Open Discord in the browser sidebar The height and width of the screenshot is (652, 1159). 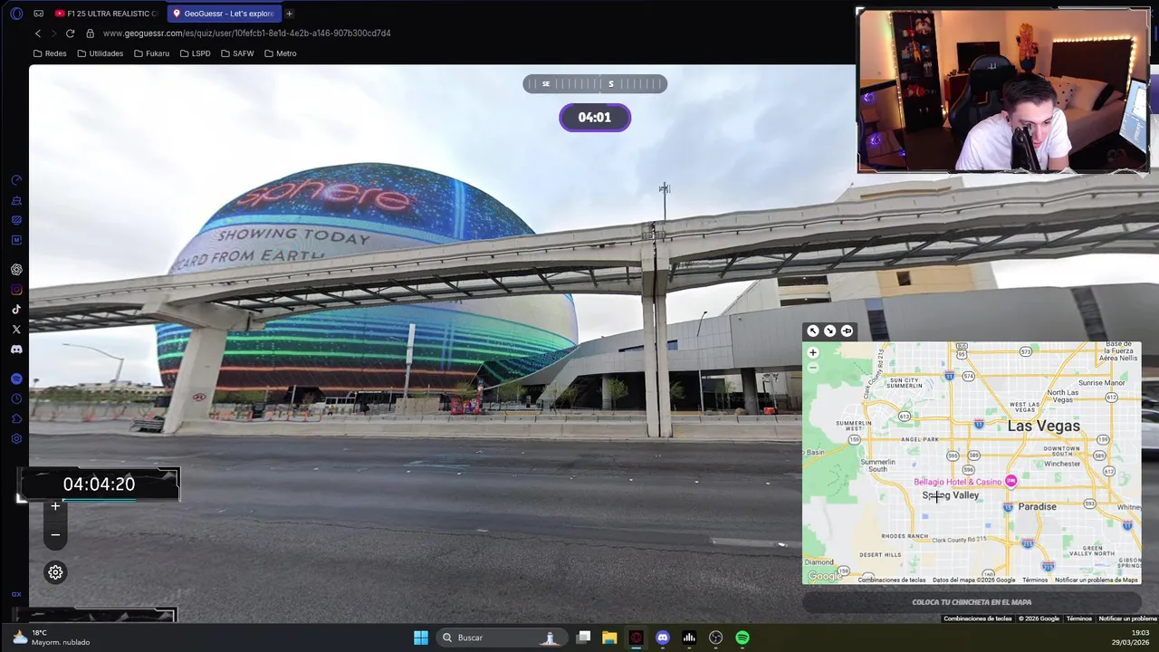click(16, 350)
